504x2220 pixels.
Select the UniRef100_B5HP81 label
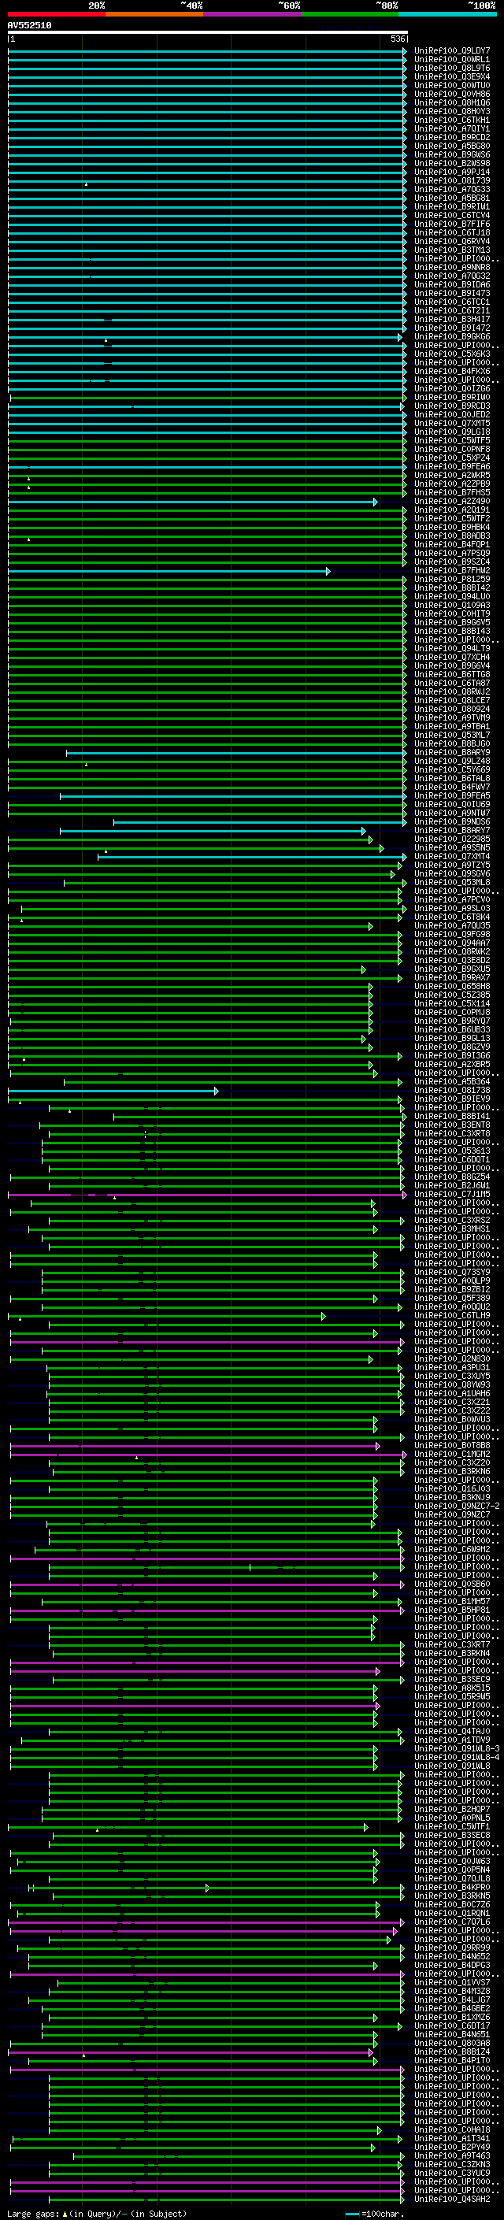452,1610
